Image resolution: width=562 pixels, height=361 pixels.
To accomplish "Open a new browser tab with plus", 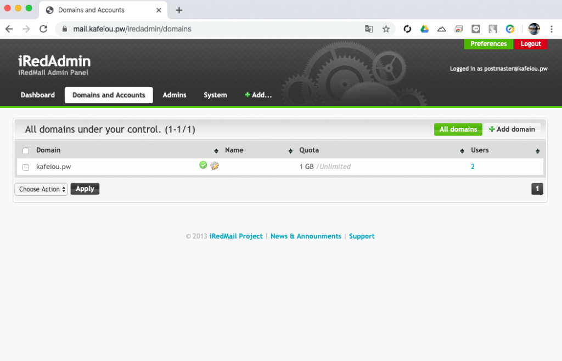I will coord(179,10).
